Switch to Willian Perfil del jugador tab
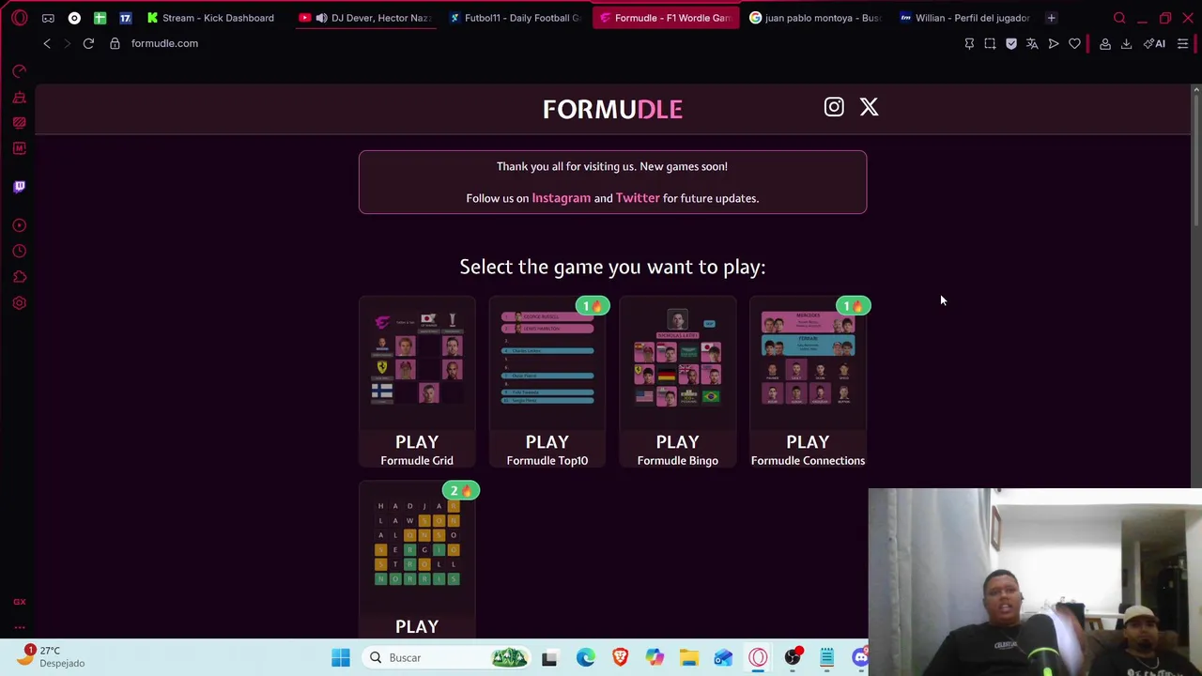Screen dimensions: 1202x676 967,18
